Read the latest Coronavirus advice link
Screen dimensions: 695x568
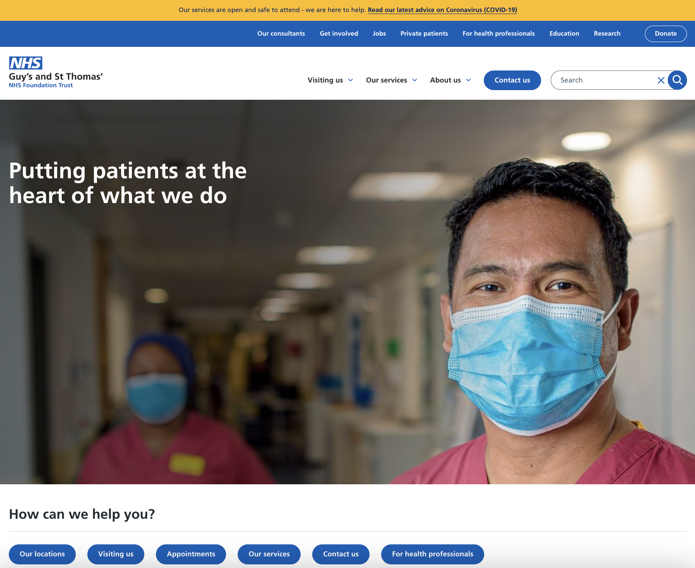[442, 10]
